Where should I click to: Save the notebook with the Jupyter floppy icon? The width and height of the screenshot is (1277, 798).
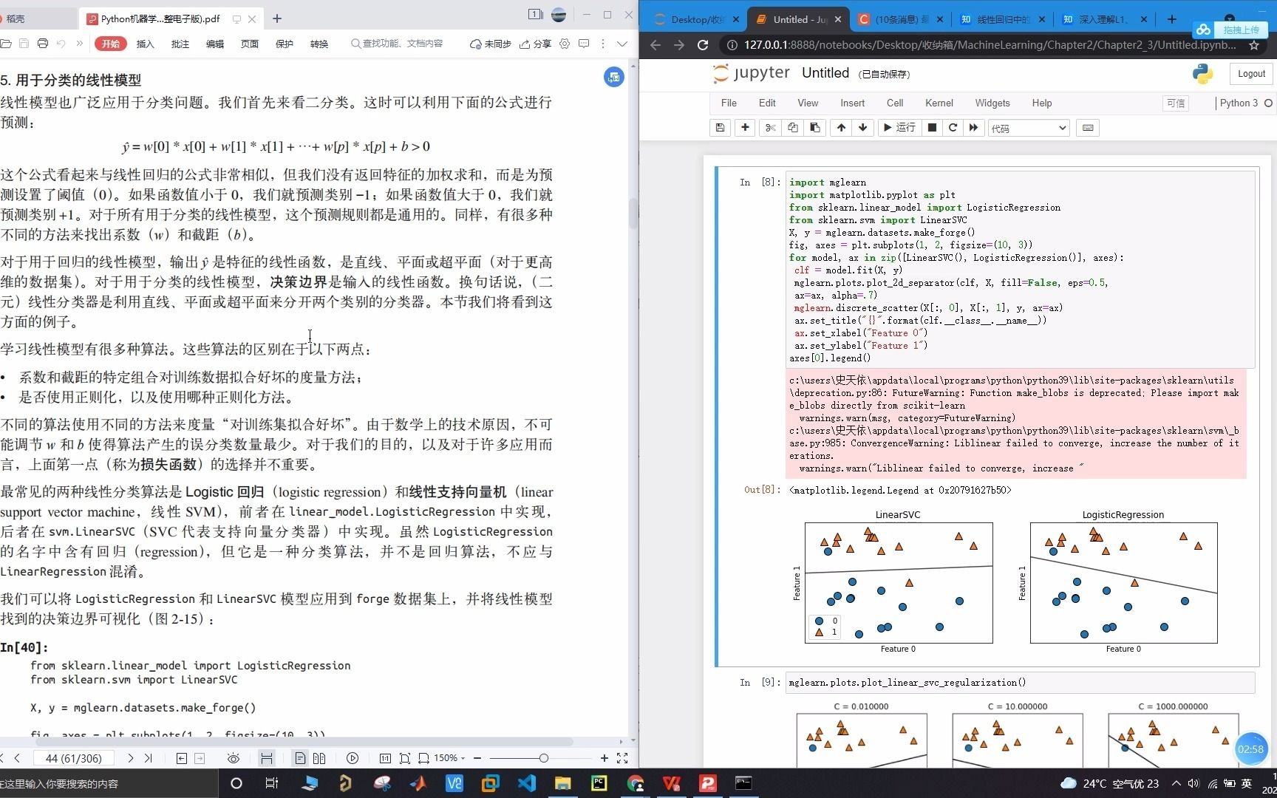(720, 128)
